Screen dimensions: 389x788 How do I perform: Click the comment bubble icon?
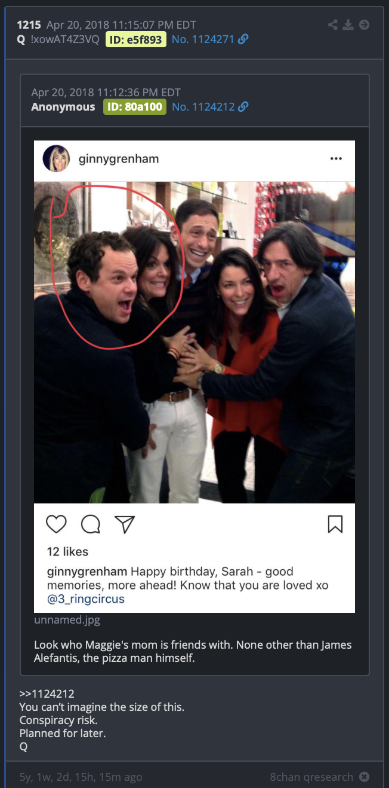[x=90, y=524]
